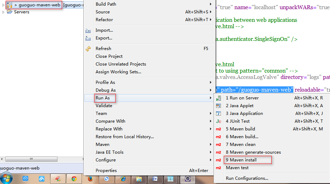
Task: Select Maven test in the submenu
Action: click(x=272, y=168)
